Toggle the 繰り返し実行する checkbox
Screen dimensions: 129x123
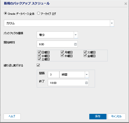(38, 65)
